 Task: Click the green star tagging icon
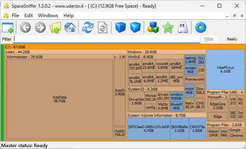tap(168, 27)
